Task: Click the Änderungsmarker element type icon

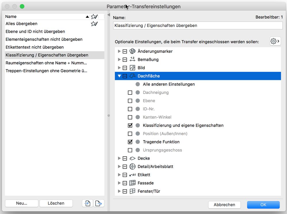Action: click(x=132, y=51)
